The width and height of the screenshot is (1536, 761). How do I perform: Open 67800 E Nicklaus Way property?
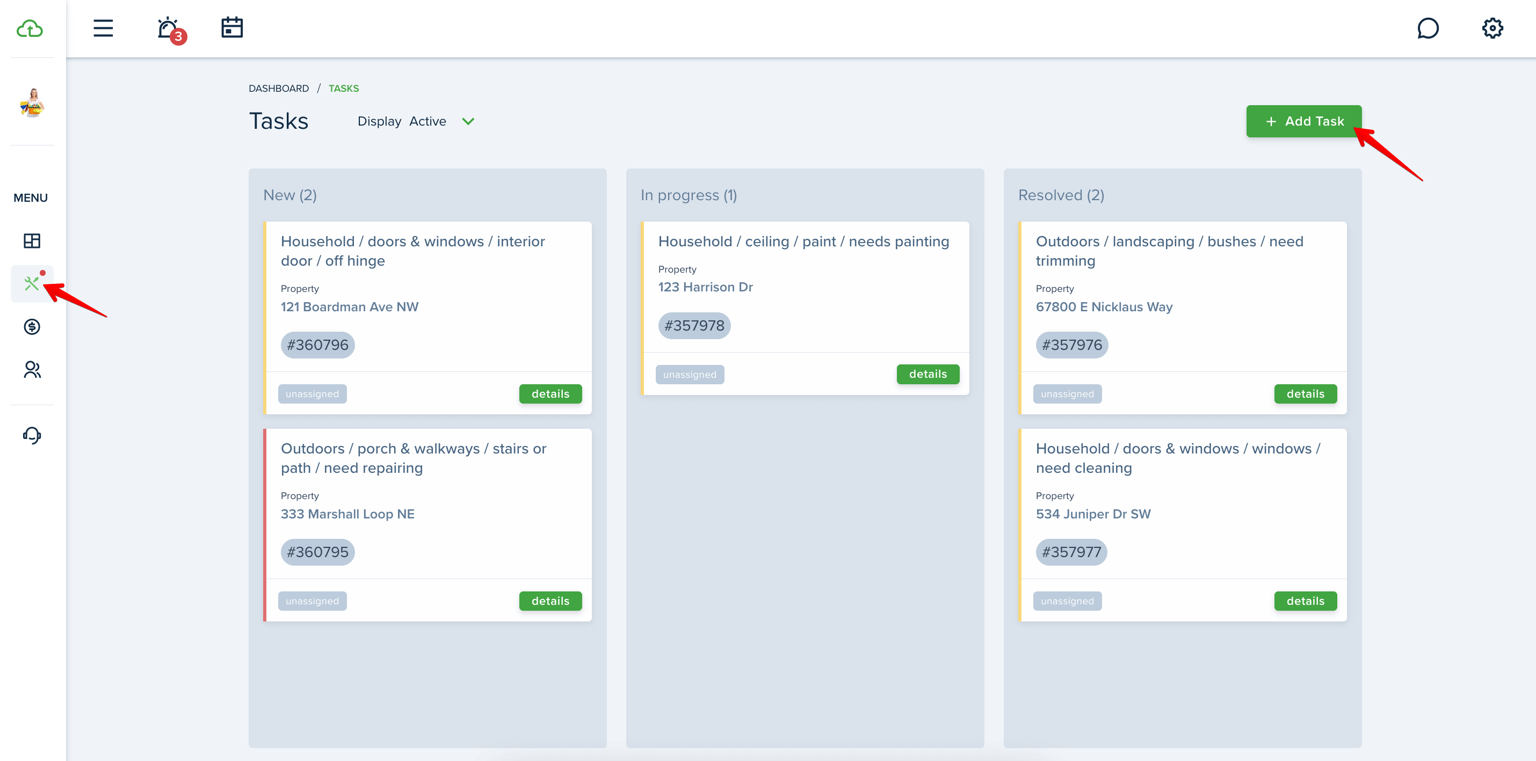(x=1104, y=307)
